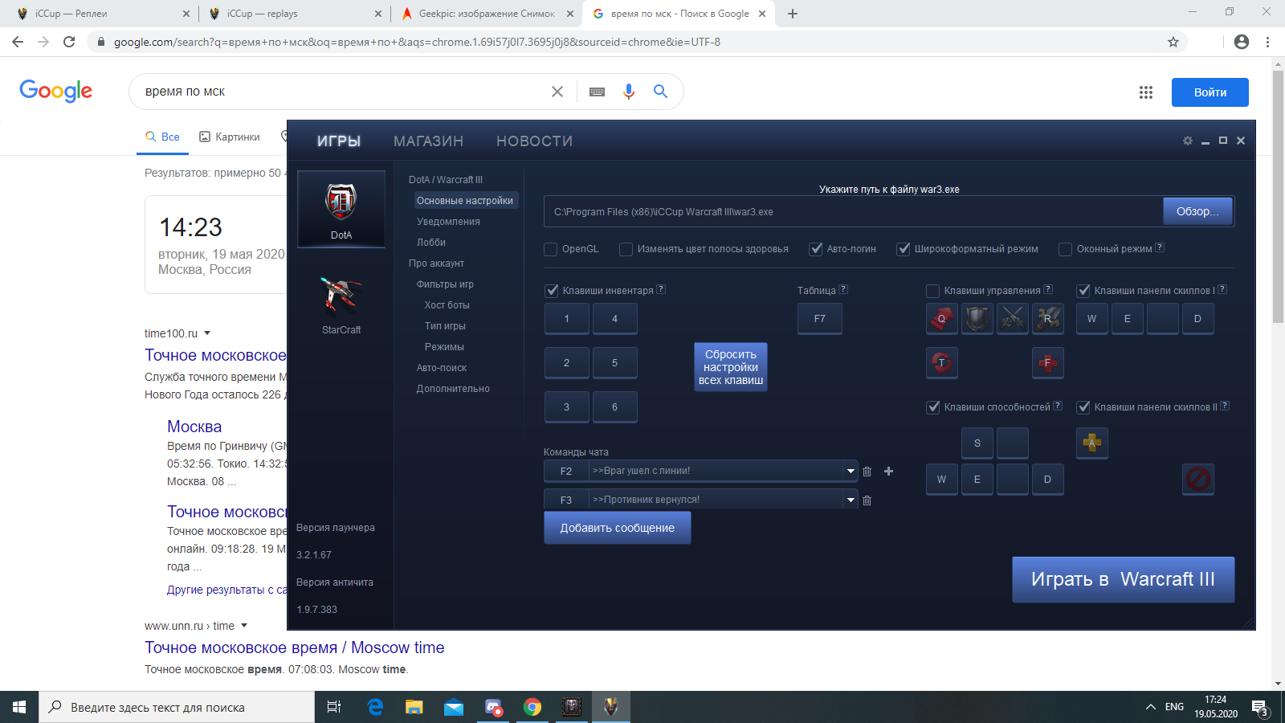Click Добавить сообщение button
Image resolution: width=1285 pixels, height=723 pixels.
tap(617, 528)
